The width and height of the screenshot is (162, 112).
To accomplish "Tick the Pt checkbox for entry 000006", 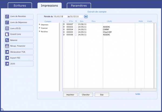I will 76,35.
